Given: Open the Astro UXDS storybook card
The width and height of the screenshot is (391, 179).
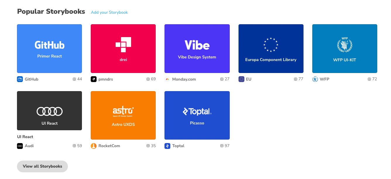Looking at the screenshot, I should tap(123, 115).
